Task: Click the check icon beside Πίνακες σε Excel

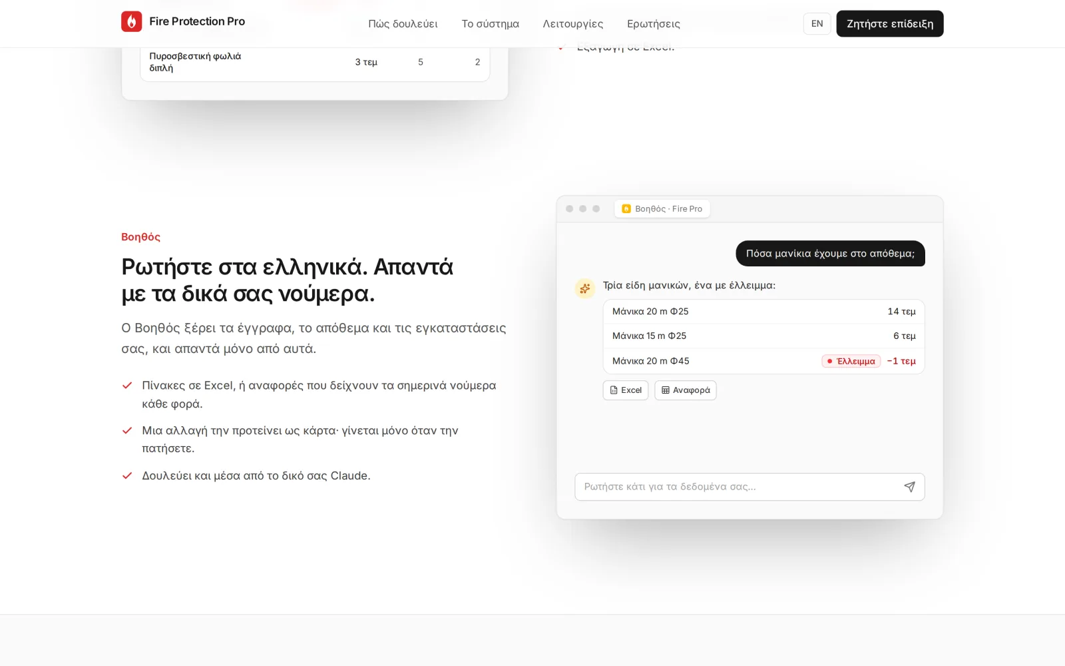Action: pos(127,386)
